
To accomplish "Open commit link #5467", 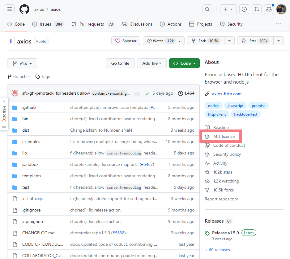I will click(147, 165).
